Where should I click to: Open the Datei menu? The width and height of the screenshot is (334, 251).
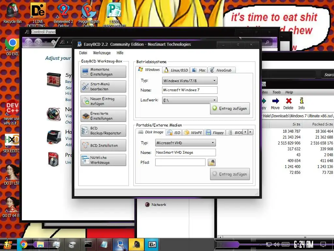tap(83, 53)
